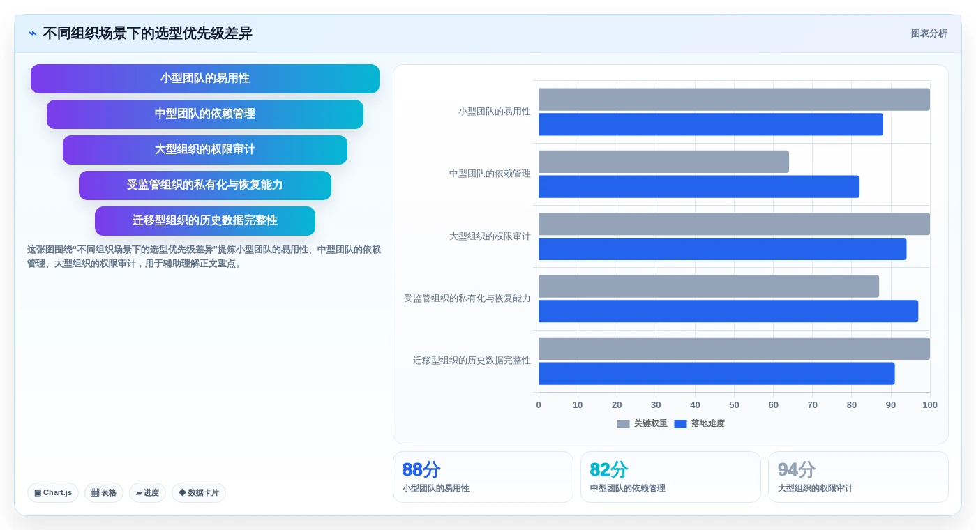Select the funnel bar 受监管组织的私有化与恢复能力
Screen dimensions: 976x530
click(x=205, y=185)
